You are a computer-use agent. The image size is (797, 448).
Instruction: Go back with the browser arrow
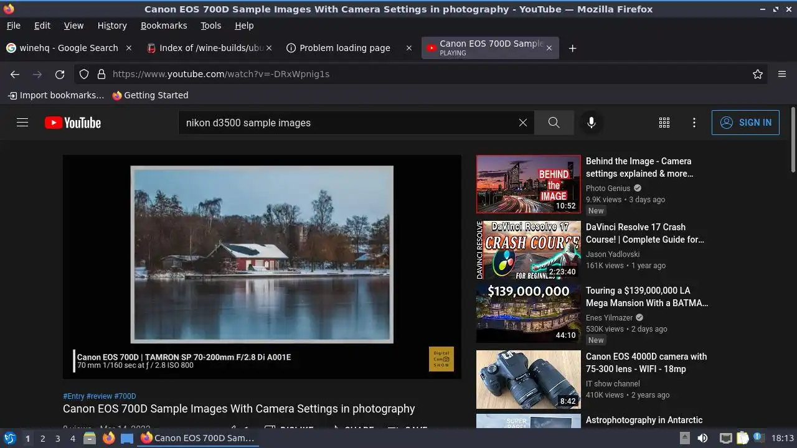tap(15, 74)
